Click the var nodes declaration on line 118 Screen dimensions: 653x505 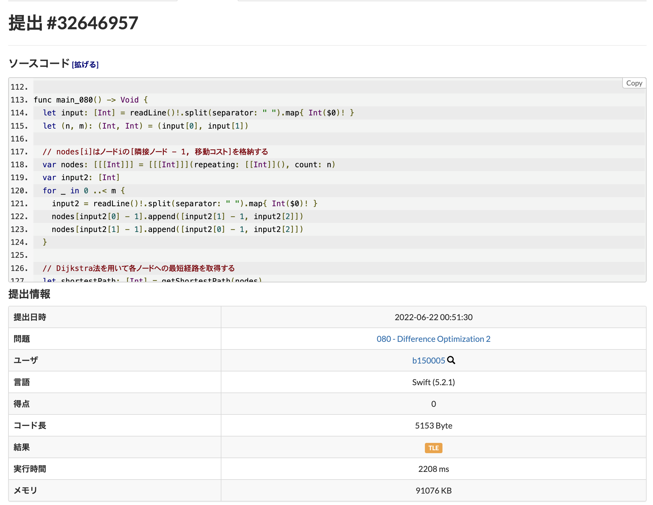[x=188, y=165]
